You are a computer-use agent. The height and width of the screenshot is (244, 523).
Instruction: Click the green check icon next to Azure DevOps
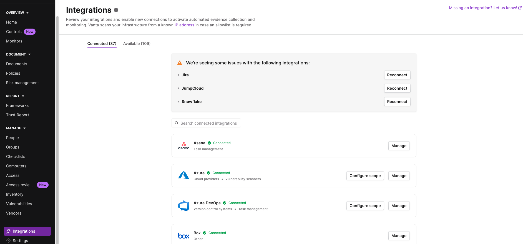(x=225, y=203)
